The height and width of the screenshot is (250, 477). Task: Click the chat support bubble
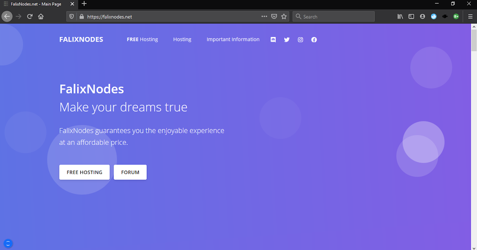pyautogui.click(x=8, y=243)
